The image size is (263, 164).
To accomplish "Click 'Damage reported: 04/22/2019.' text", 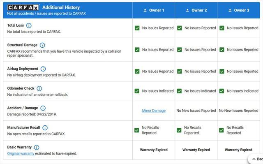I will 32,114.
